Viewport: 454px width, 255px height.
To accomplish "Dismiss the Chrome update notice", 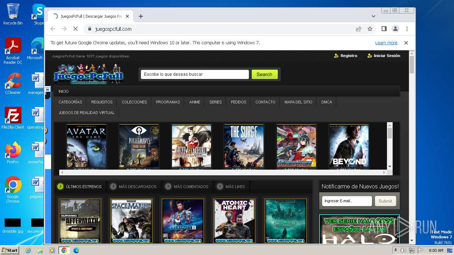I will (406, 43).
